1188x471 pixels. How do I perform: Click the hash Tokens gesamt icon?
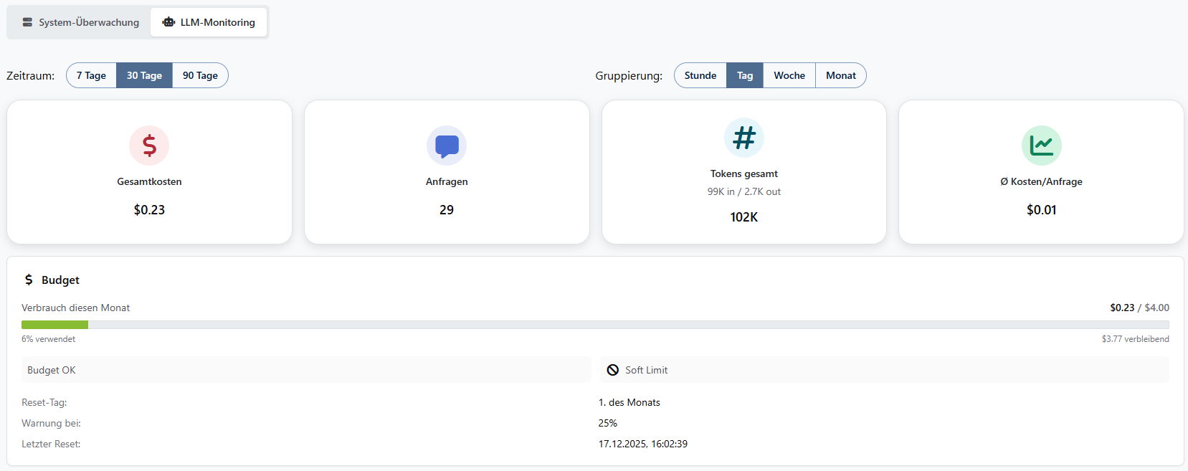point(744,138)
